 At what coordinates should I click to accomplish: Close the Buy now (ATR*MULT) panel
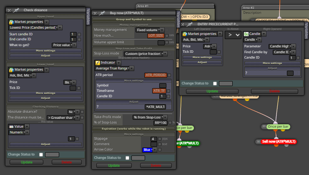coord(95,13)
